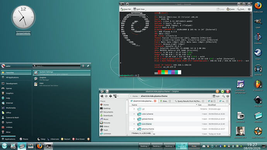
Task: Click purple color block in Konsole
Action: 173,72
